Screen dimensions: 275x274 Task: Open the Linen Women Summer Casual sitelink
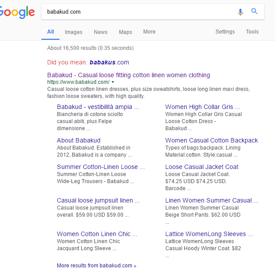(212, 200)
